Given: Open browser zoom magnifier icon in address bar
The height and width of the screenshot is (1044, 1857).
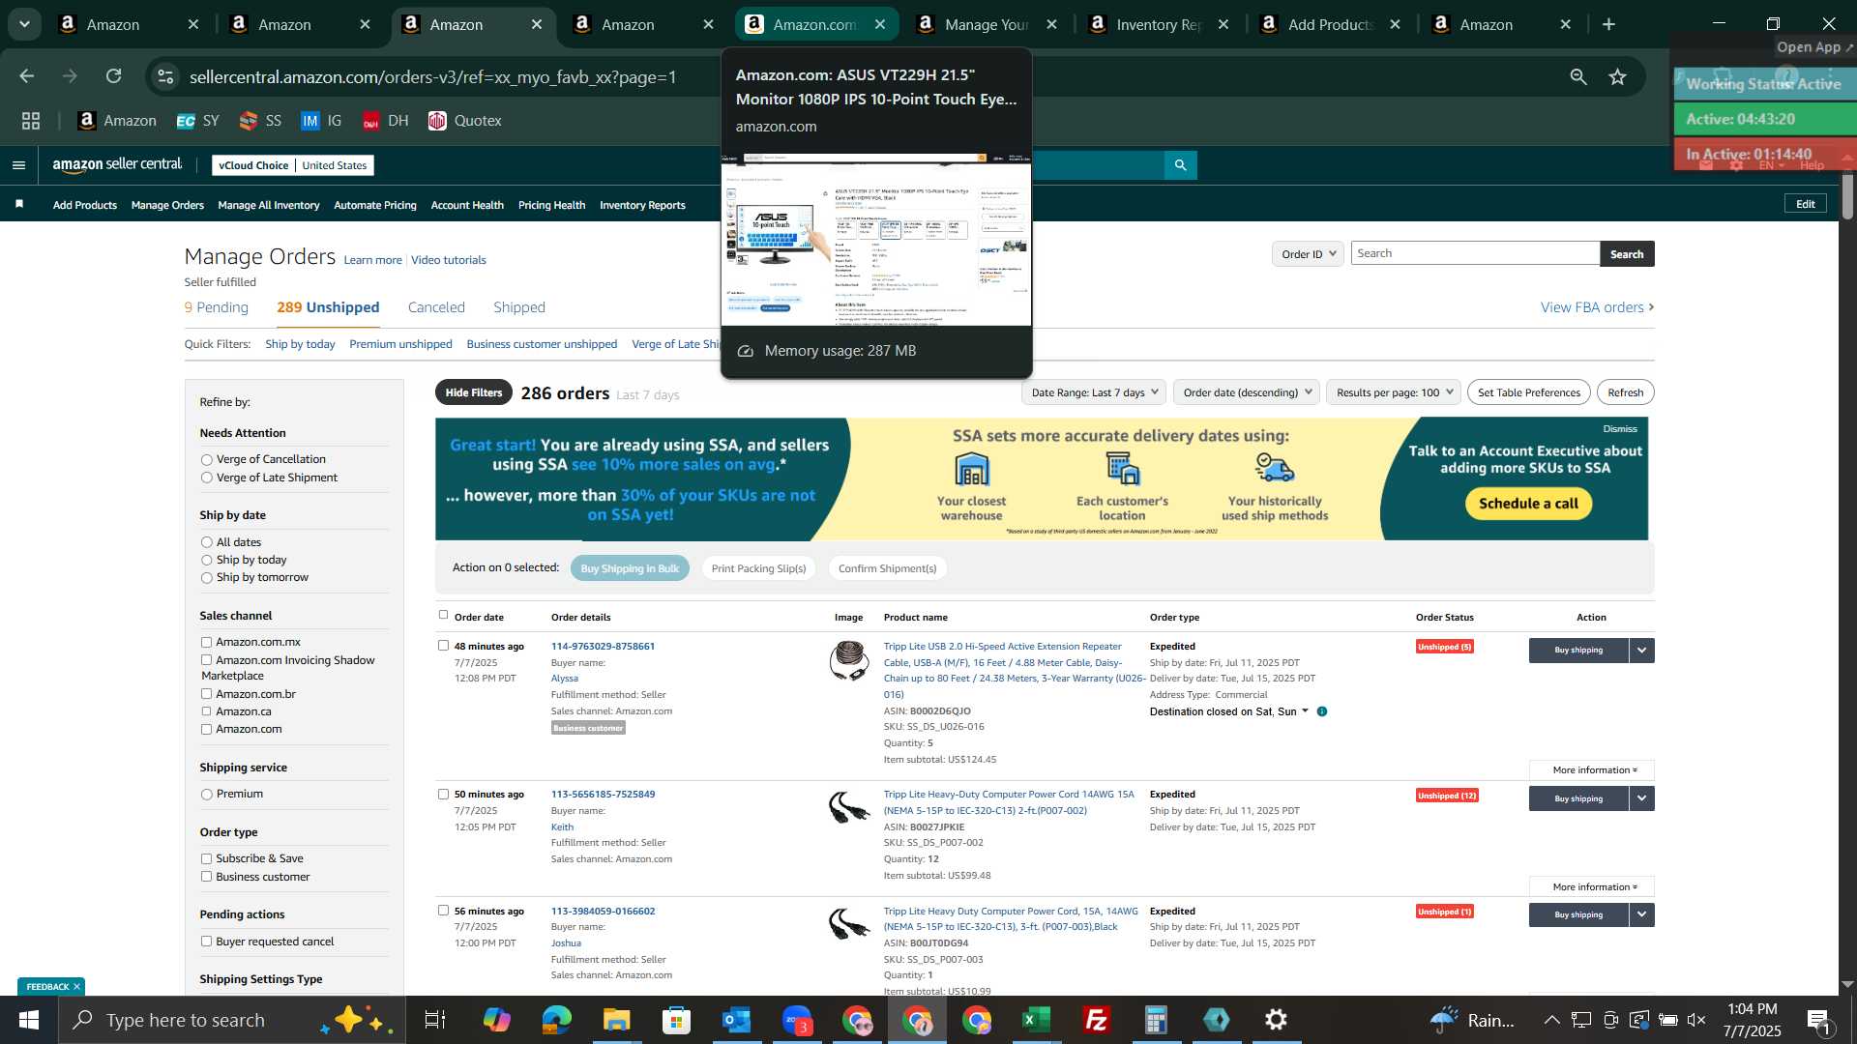Looking at the screenshot, I should [1578, 76].
